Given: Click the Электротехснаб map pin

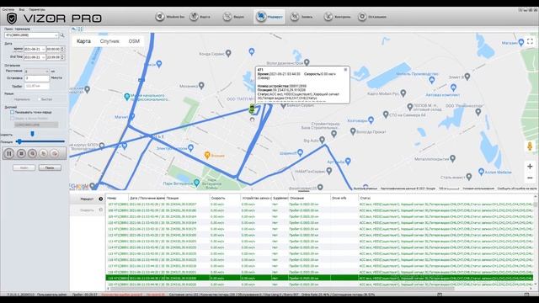Looking at the screenshot, I should click(x=191, y=148).
